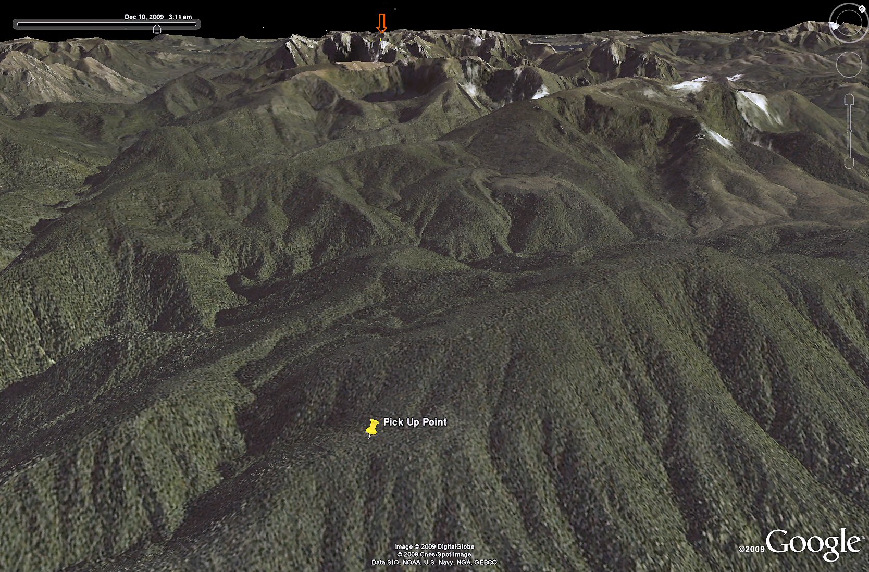Click the red downward arrow marker
The width and height of the screenshot is (869, 572).
pyautogui.click(x=382, y=23)
